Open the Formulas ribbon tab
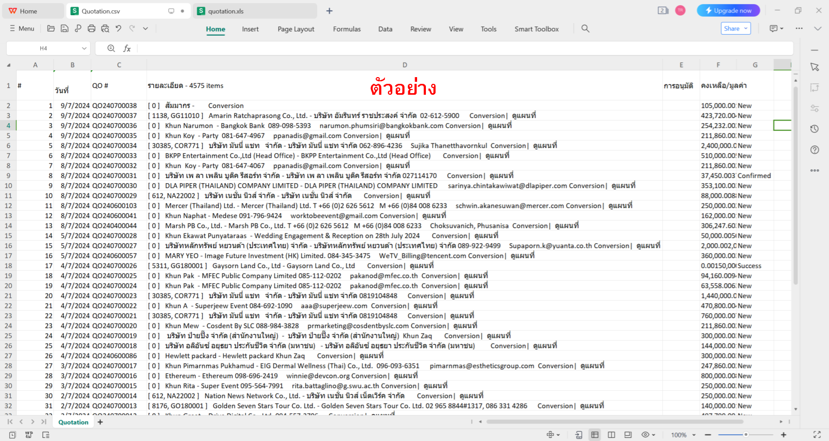Viewport: 829px width, 441px height. [347, 29]
